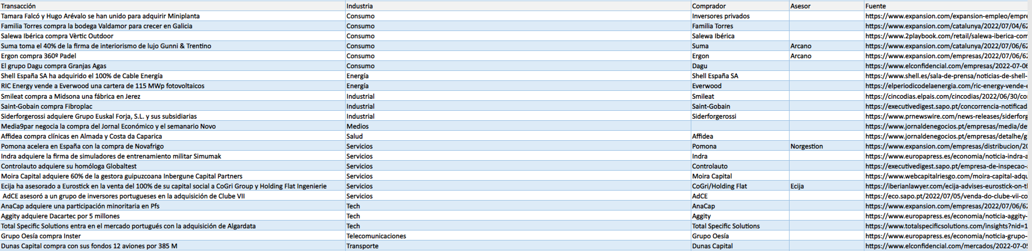Click the RIC Energy vende a Everwood cell

coord(173,86)
